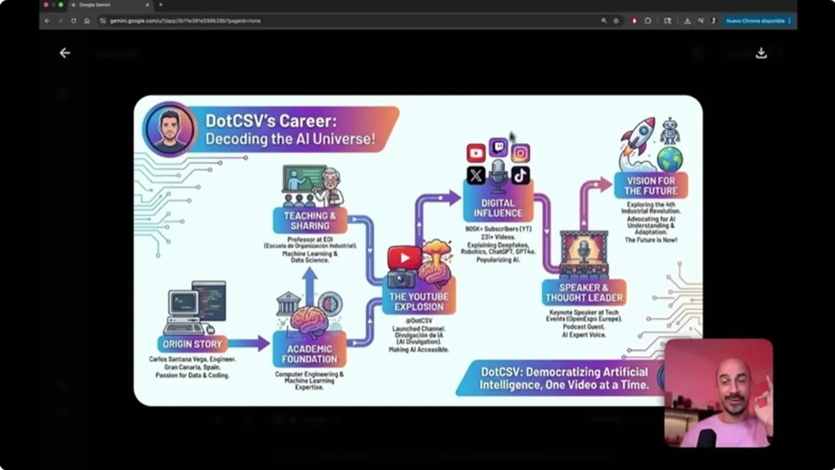
Task: Download the infographic with the download icon
Action: click(x=761, y=53)
